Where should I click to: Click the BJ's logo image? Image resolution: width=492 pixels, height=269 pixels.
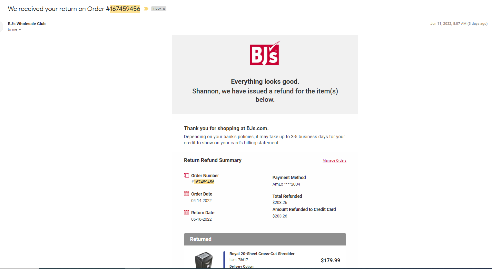265,53
